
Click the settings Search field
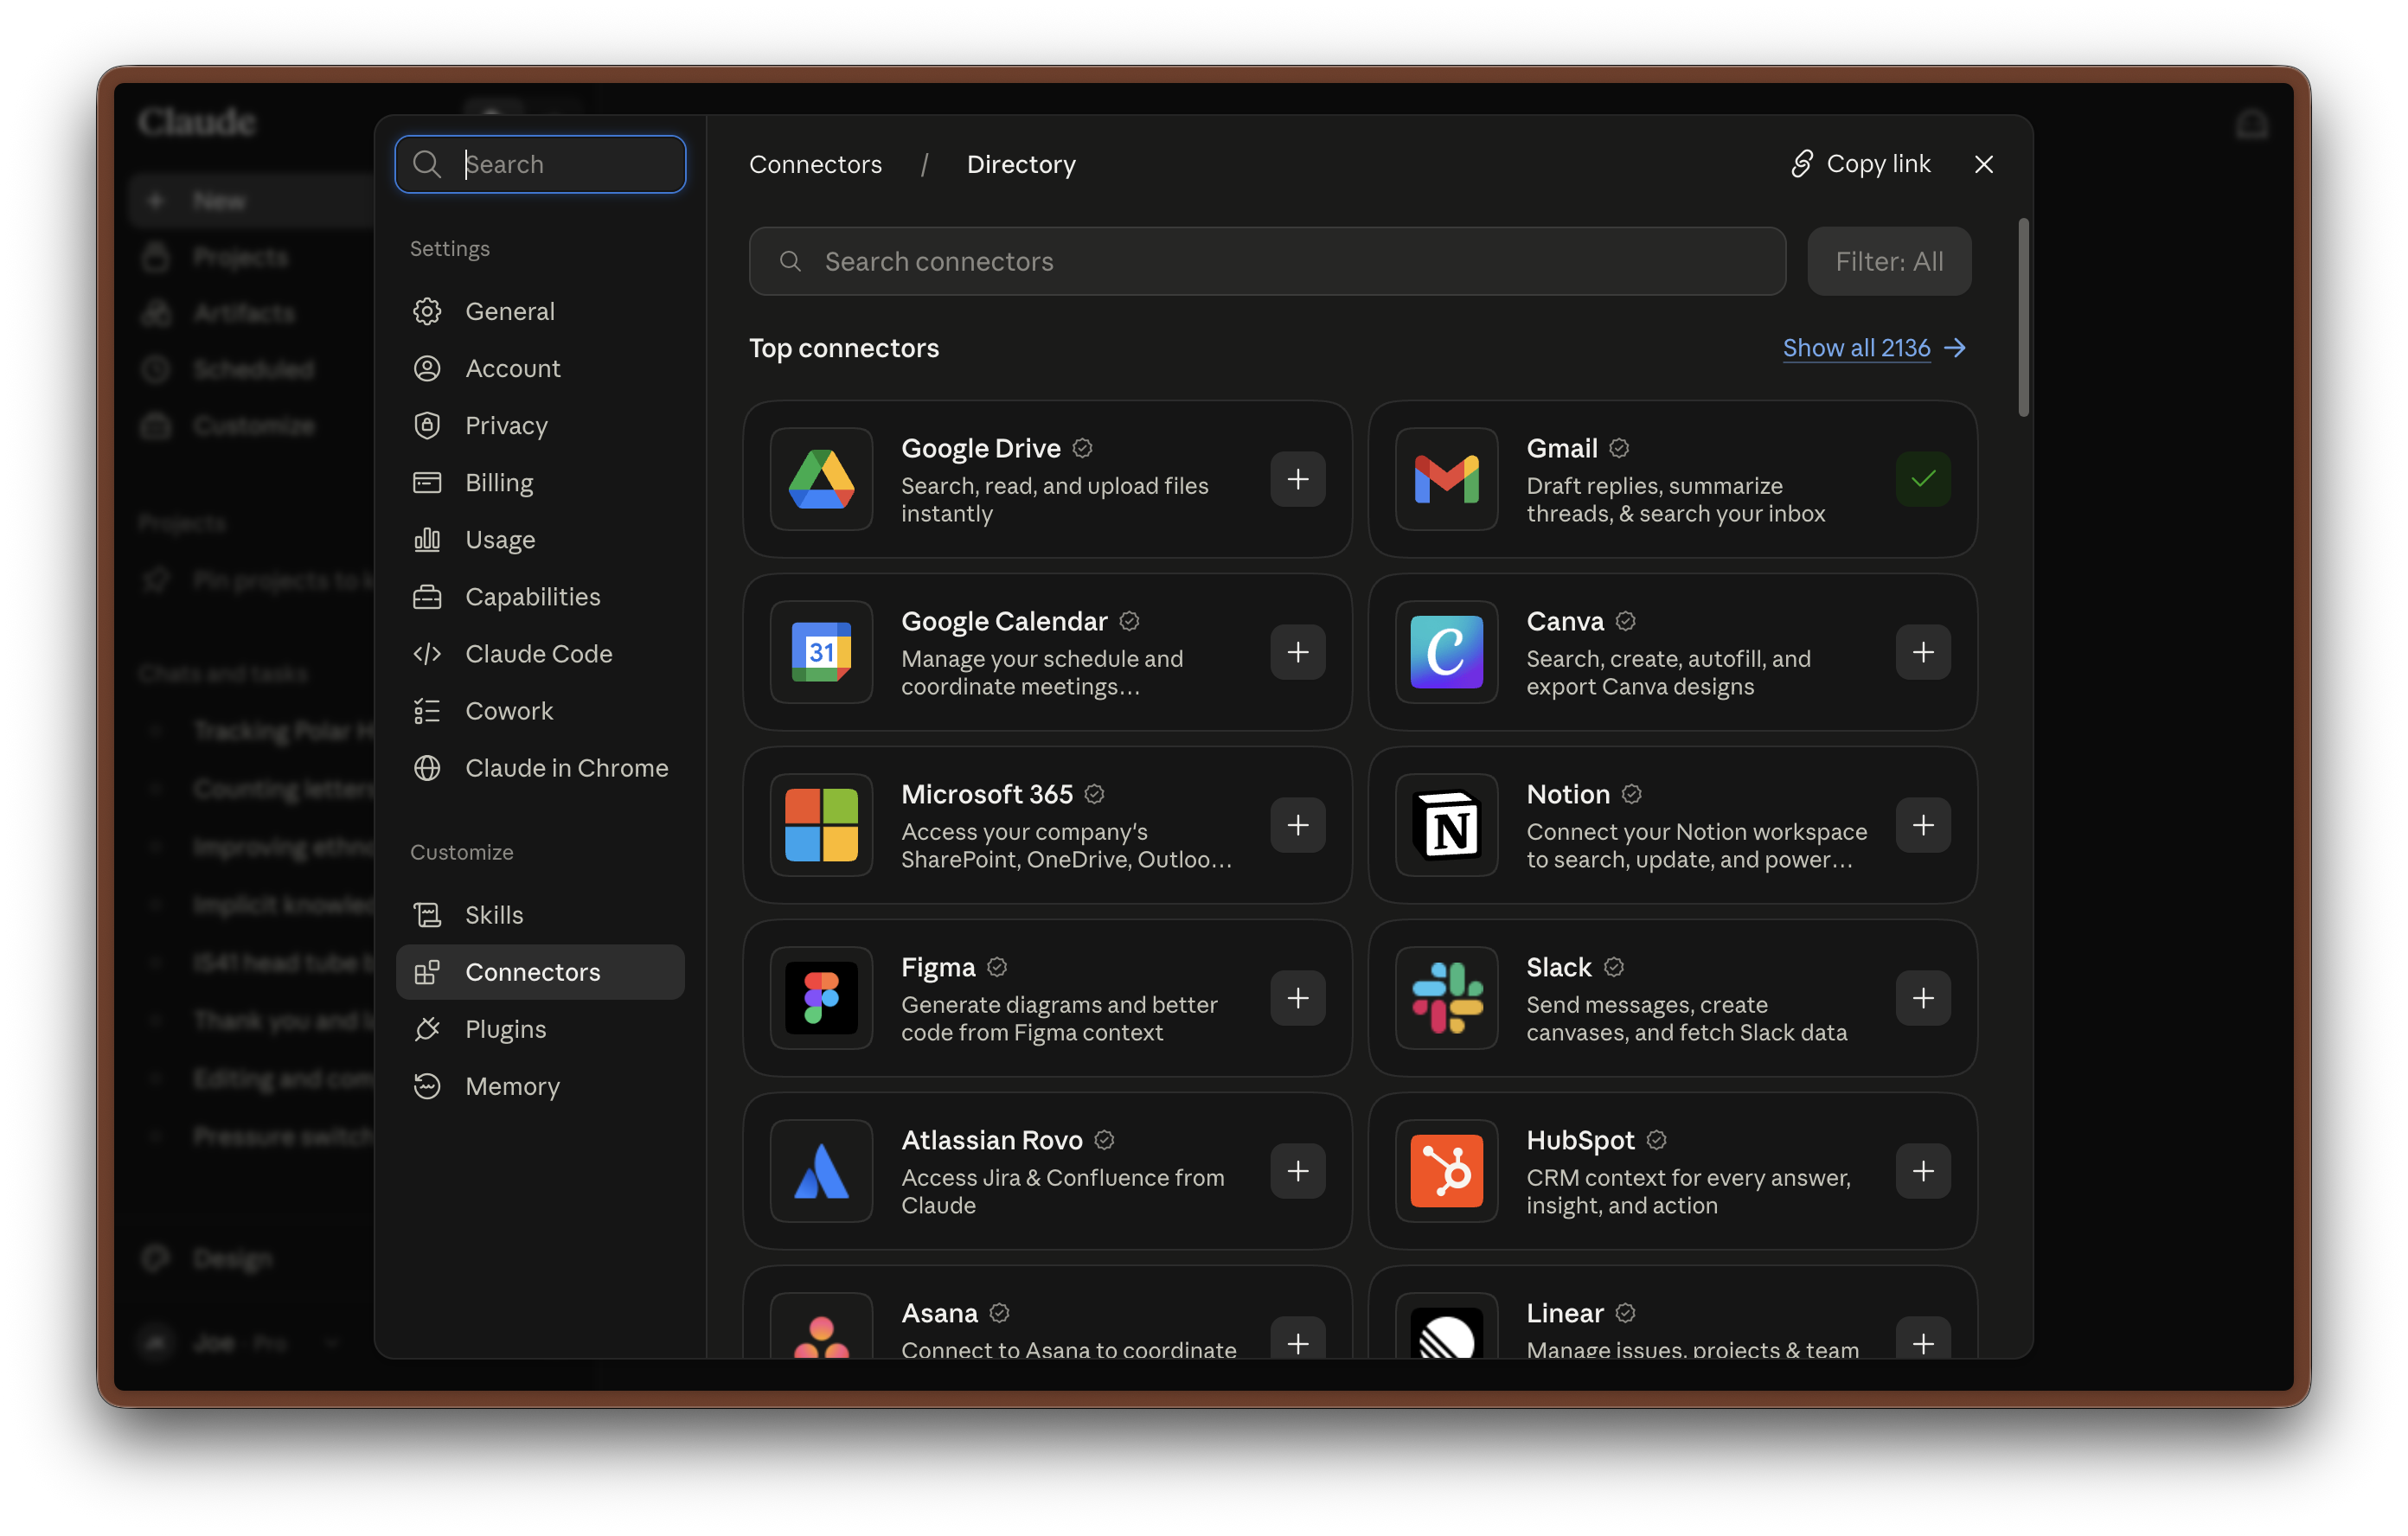(540, 164)
